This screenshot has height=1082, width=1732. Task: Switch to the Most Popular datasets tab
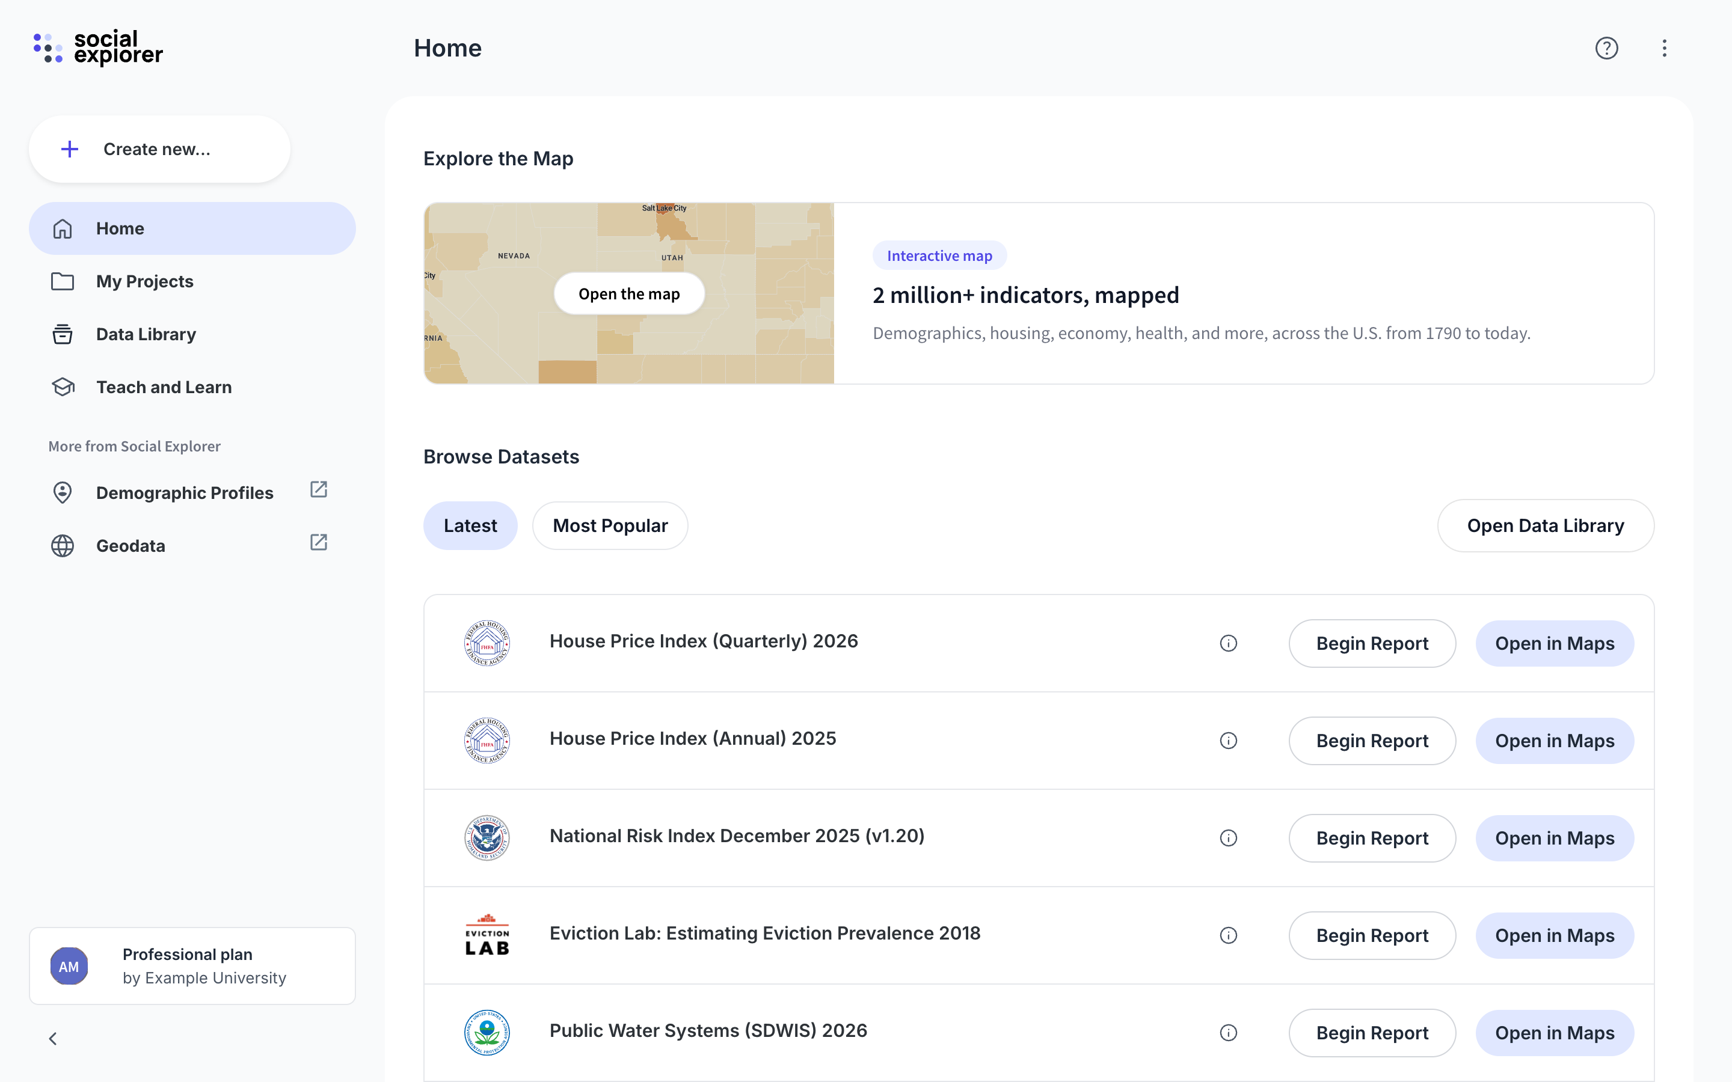pyautogui.click(x=610, y=526)
